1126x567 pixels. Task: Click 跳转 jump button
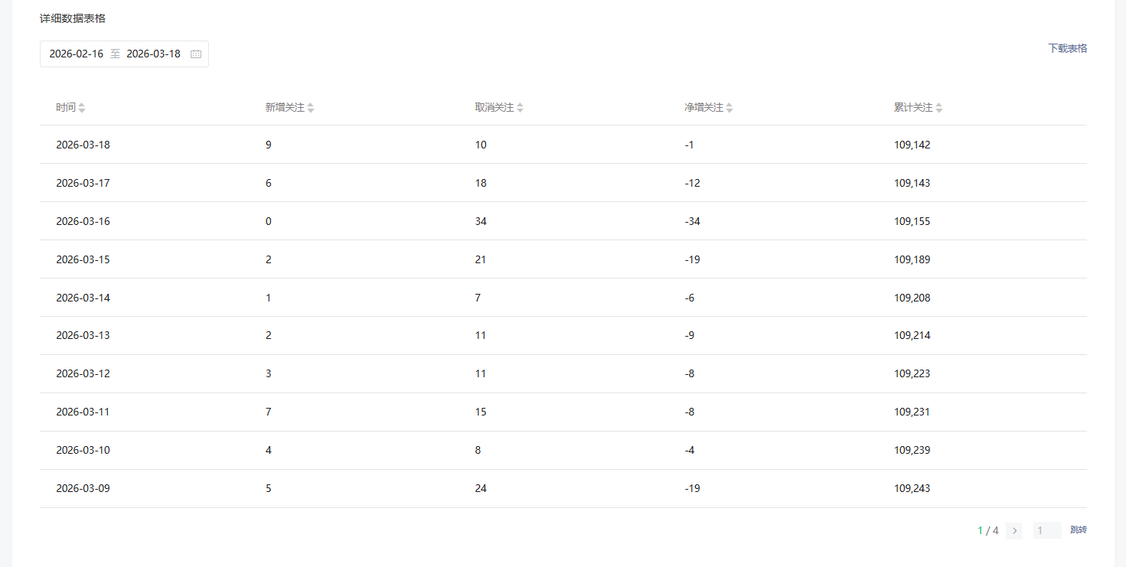click(1078, 530)
